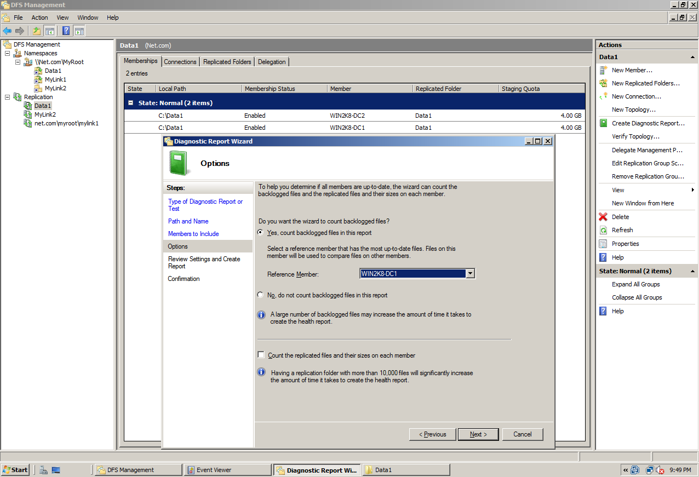Screen dimensions: 699x477
Task: Click the blue Help icon in the toolbar
Action: pyautogui.click(x=66, y=31)
